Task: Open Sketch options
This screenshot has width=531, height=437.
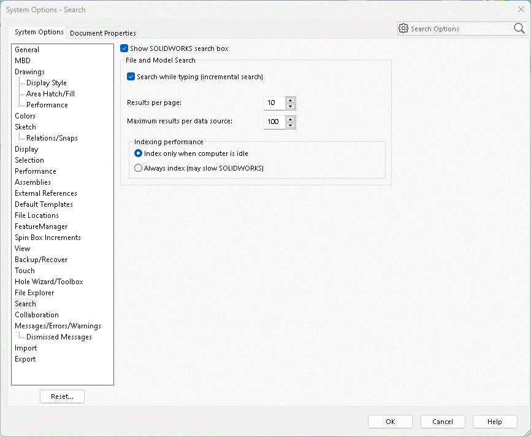Action: point(25,127)
